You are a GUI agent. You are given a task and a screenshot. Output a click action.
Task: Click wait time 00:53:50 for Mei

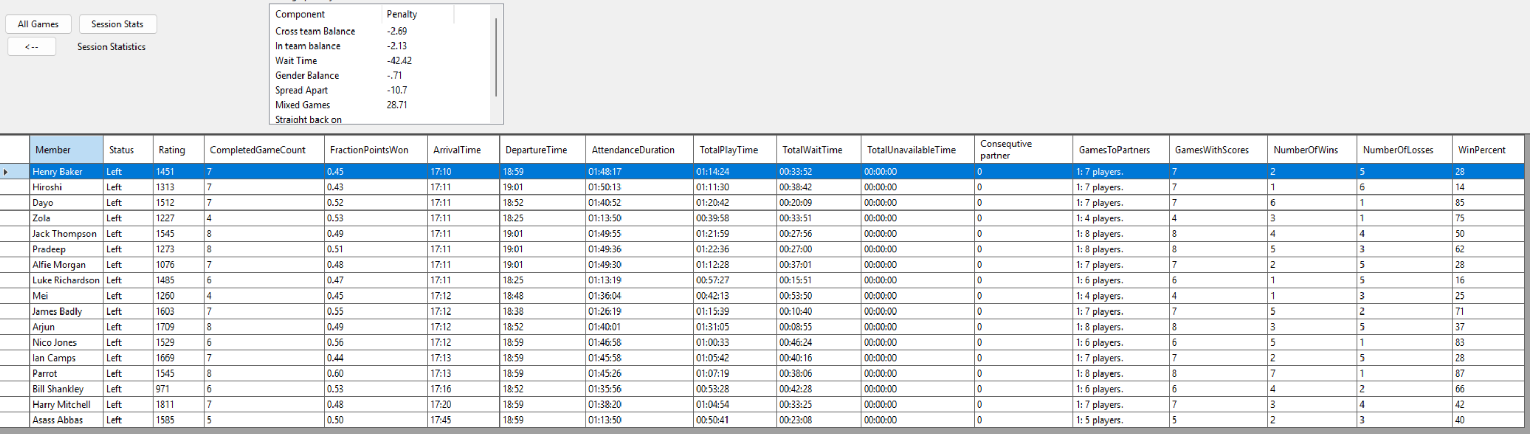click(819, 295)
